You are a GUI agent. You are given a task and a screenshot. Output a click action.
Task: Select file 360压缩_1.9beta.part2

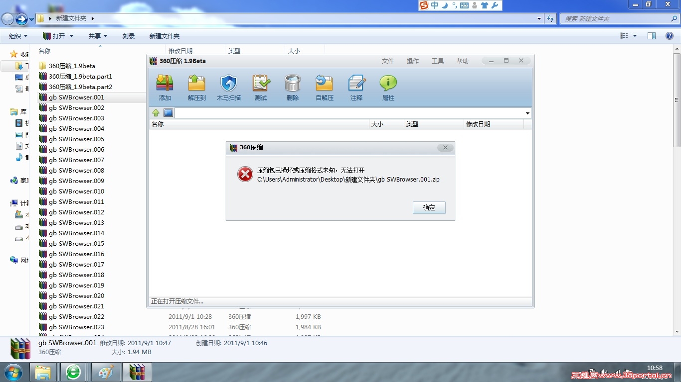pyautogui.click(x=80, y=87)
